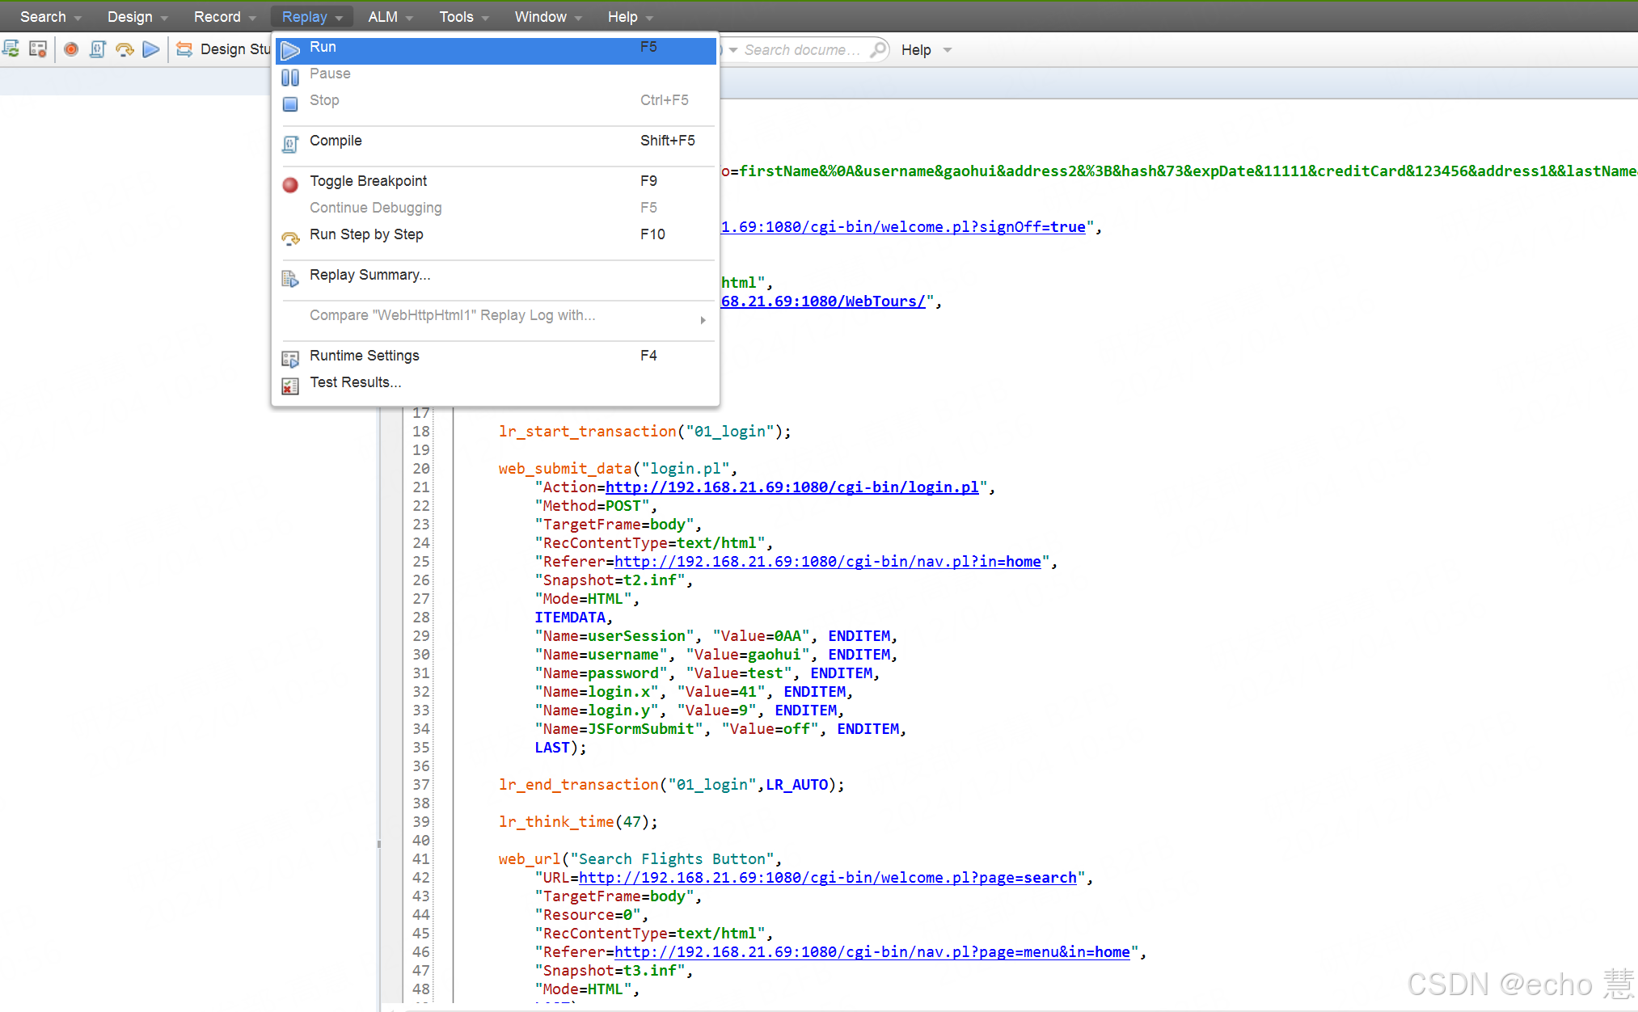Open recording options toolbar icon
Screen dimensions: 1638x1012
[37, 49]
